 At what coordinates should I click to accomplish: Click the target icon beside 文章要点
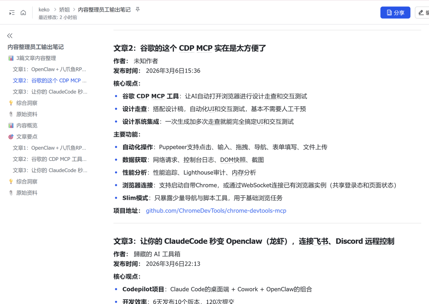pos(11,136)
